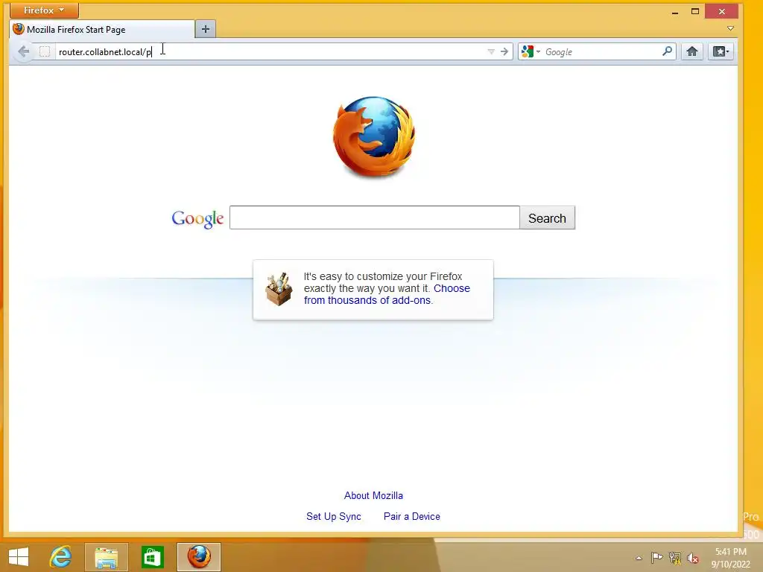Viewport: 763px width, 572px height.
Task: Open the Set Up Sync link
Action: tap(333, 516)
